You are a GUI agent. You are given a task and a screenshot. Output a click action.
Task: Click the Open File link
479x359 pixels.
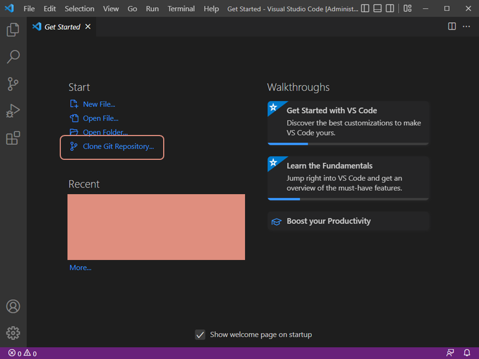pos(101,118)
